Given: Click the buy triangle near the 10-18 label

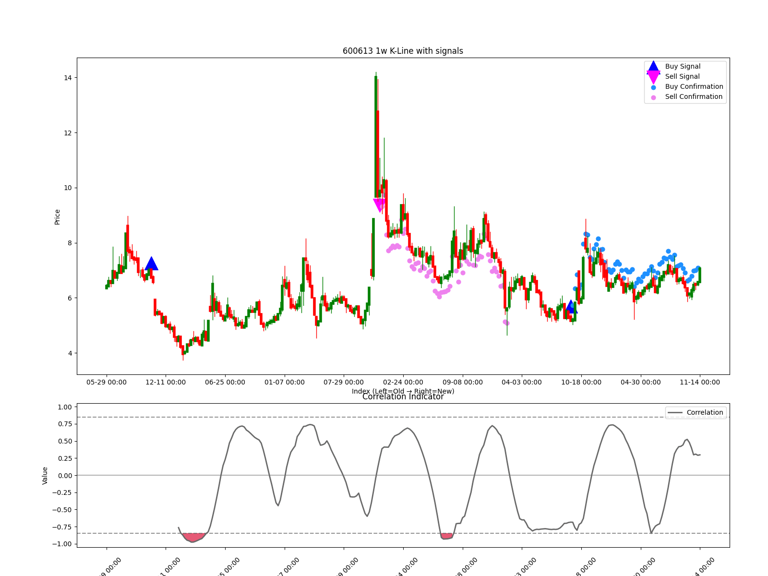Looking at the screenshot, I should [x=571, y=308].
